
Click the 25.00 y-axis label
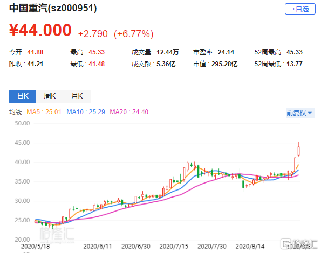pos(22,220)
